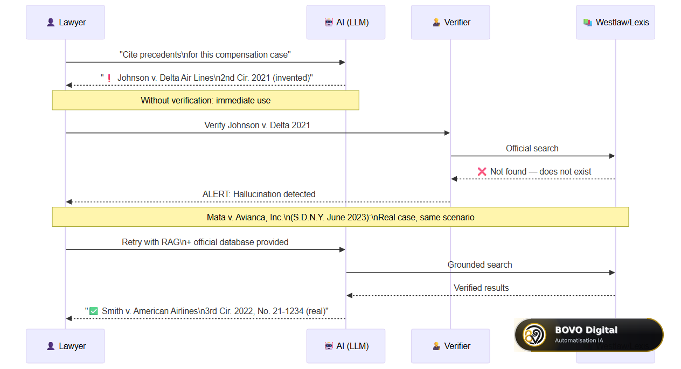Click the detective icon in top Verifier box

click(x=436, y=23)
